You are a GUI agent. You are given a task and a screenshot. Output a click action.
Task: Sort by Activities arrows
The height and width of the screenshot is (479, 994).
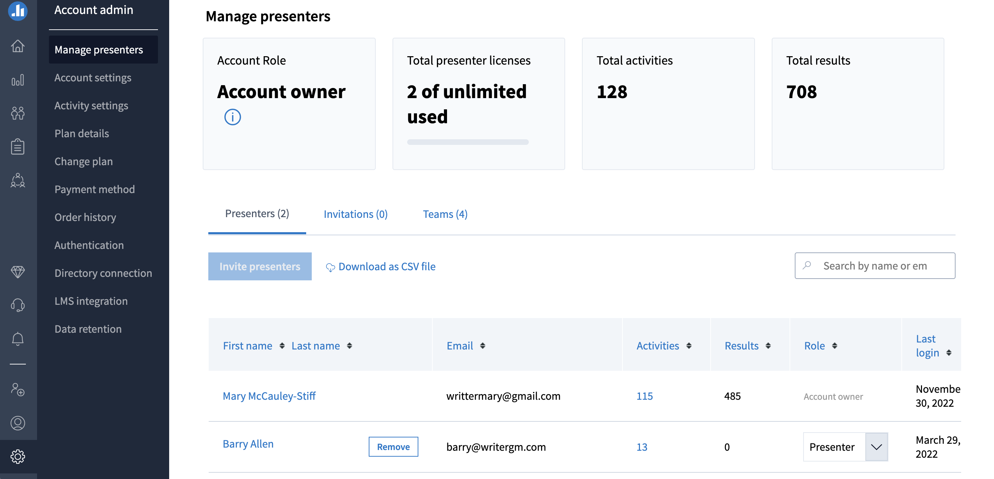click(x=689, y=346)
